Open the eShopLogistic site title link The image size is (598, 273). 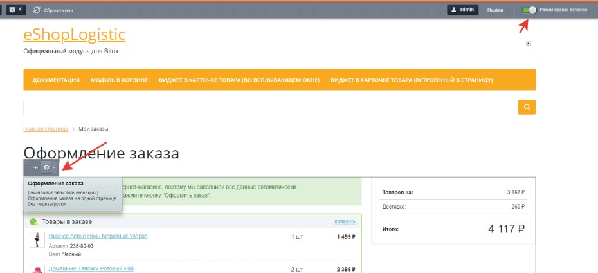click(75, 35)
